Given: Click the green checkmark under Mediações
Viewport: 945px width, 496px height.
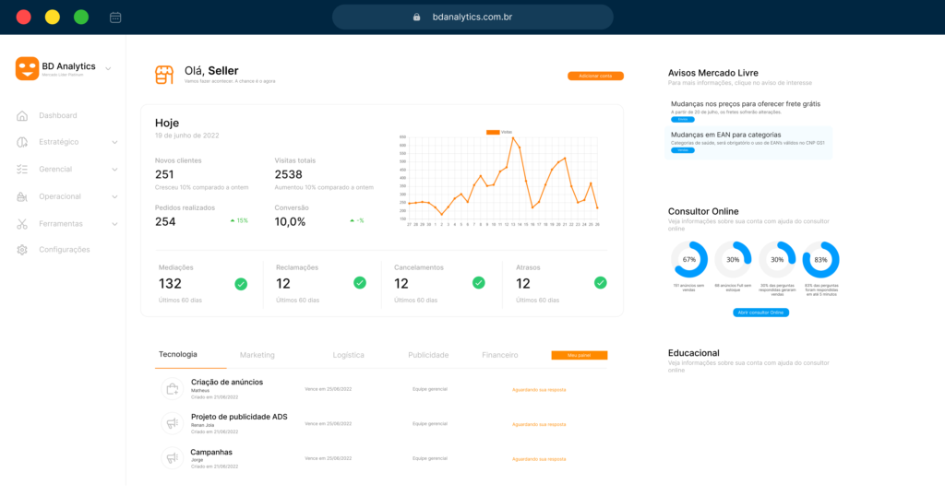Looking at the screenshot, I should [241, 284].
